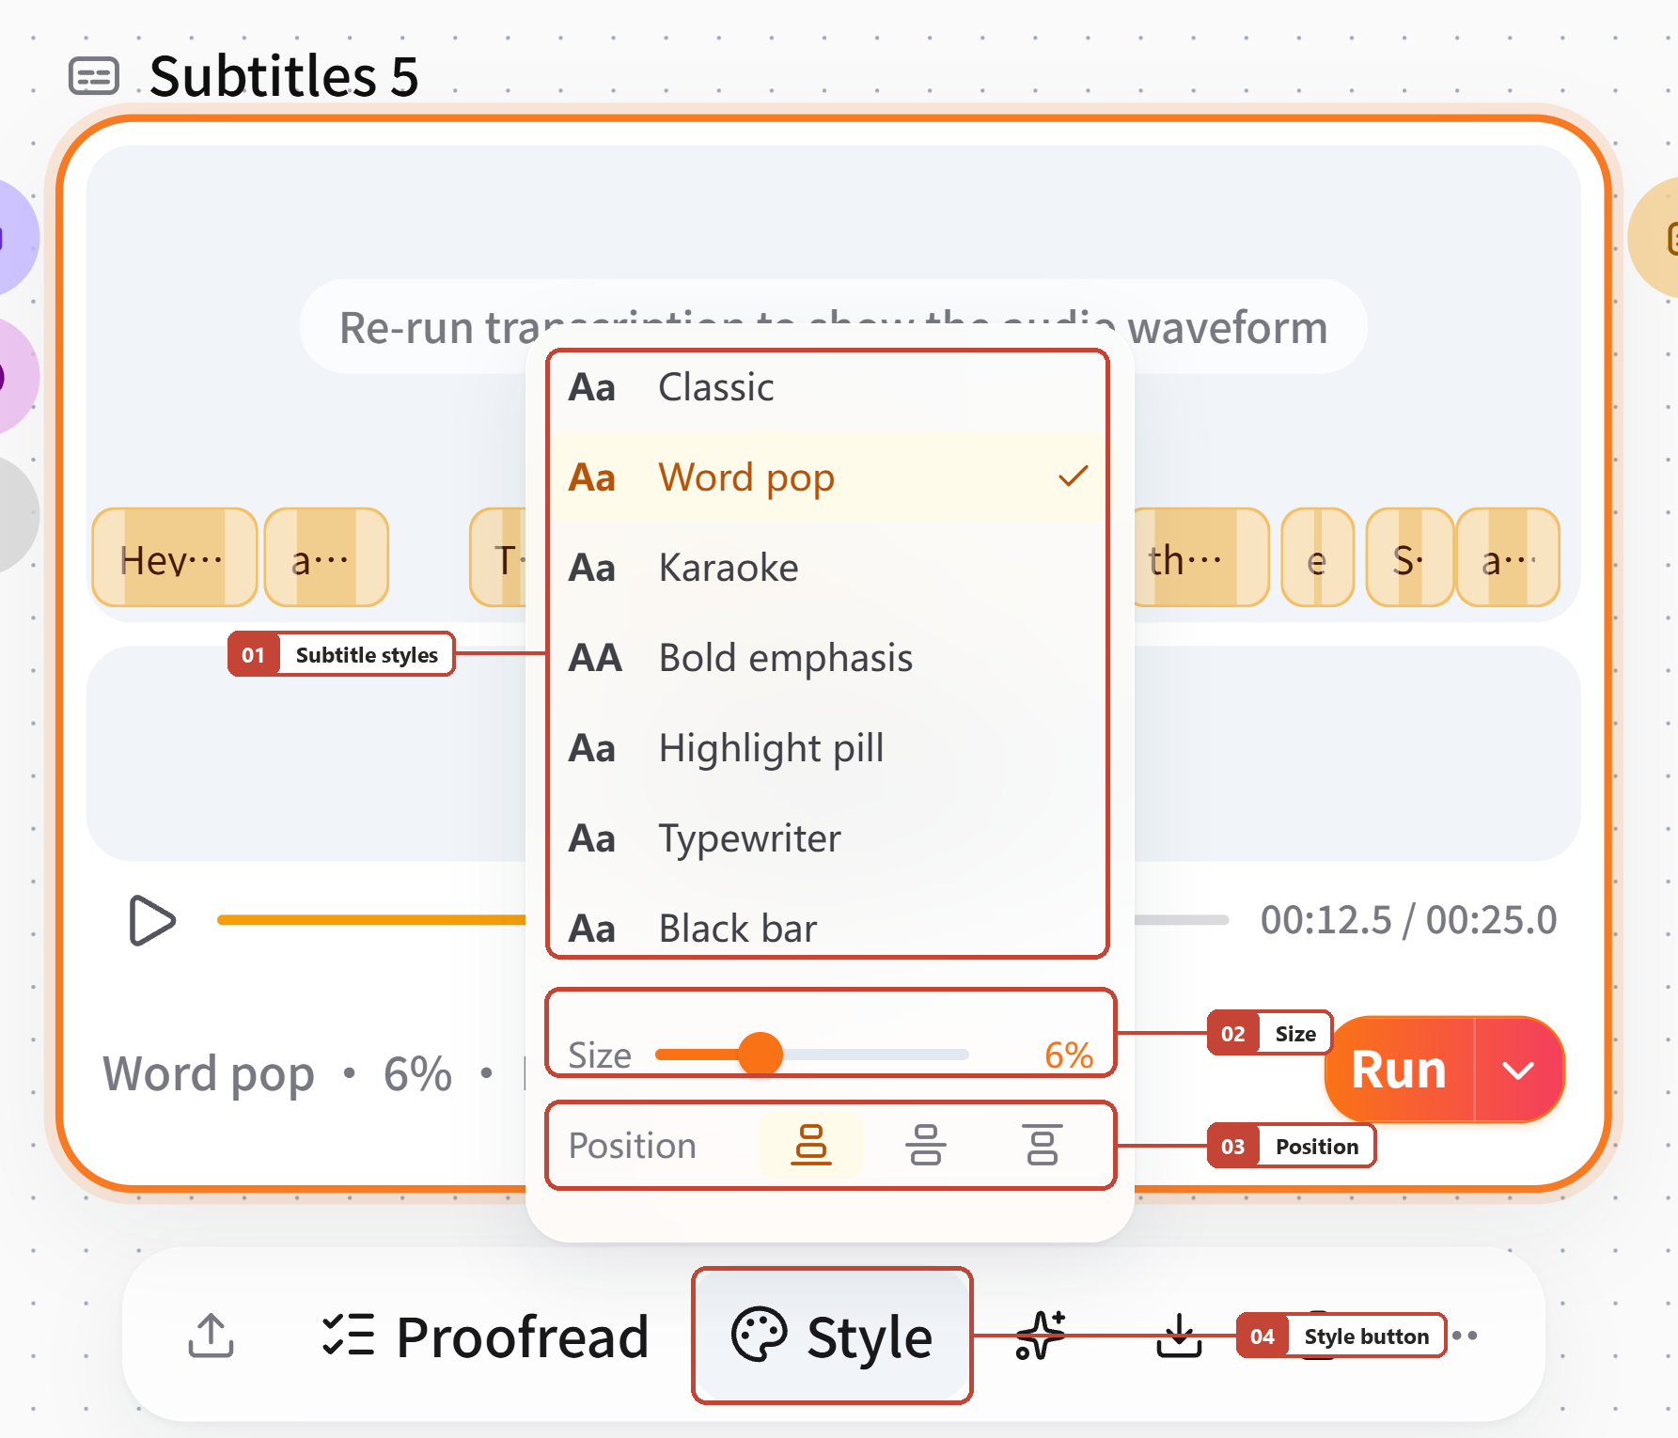Click the sparkle AI enhance icon
Image resolution: width=1678 pixels, height=1438 pixels.
click(x=1040, y=1336)
